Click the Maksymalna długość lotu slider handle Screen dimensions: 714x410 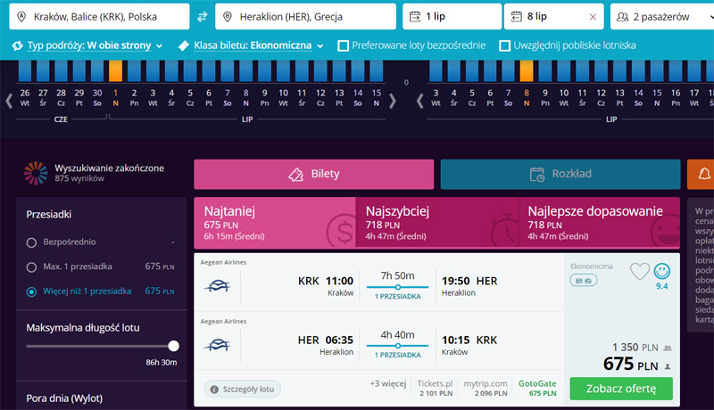point(173,347)
